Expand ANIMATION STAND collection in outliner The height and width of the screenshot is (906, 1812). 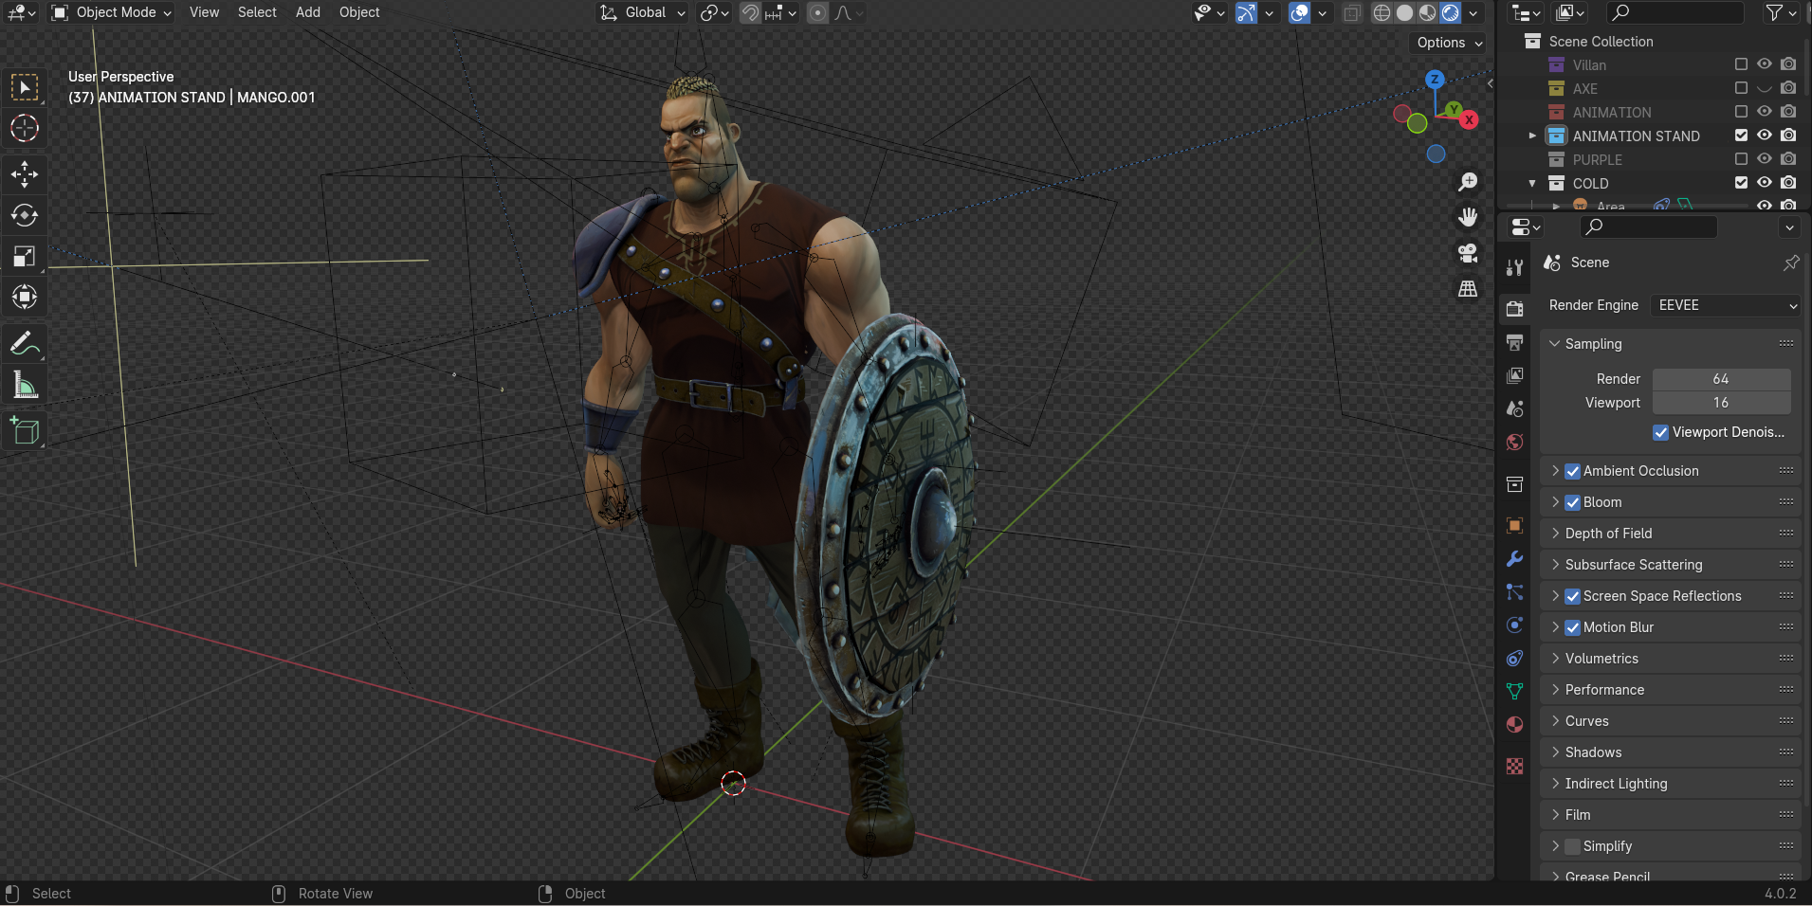pyautogui.click(x=1532, y=136)
